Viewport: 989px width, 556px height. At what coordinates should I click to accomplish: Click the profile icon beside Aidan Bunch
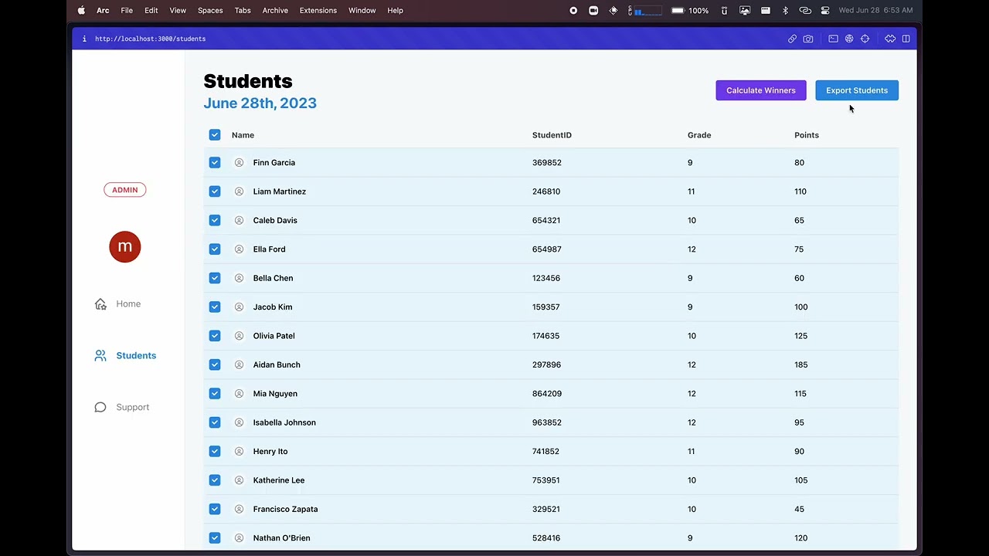(239, 364)
